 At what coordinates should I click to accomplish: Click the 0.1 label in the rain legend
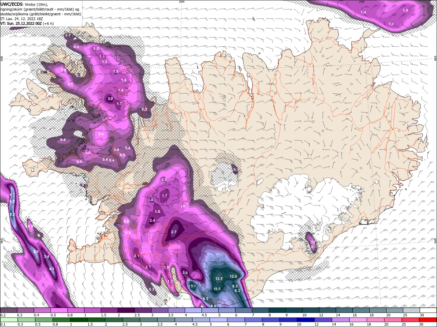coord(2,325)
